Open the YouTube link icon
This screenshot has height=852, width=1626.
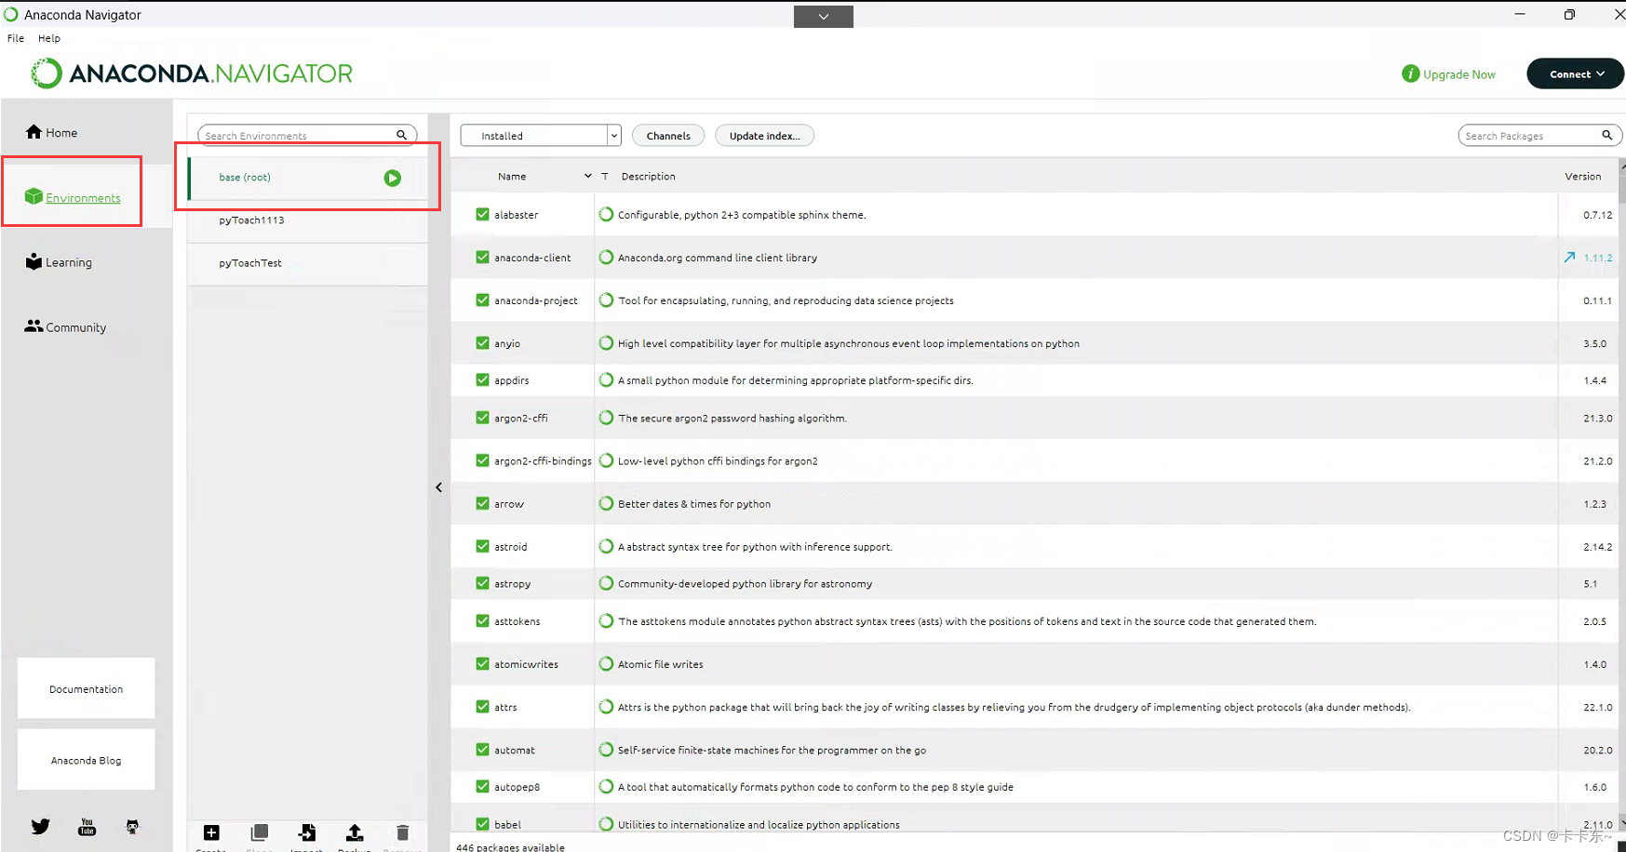(x=87, y=826)
